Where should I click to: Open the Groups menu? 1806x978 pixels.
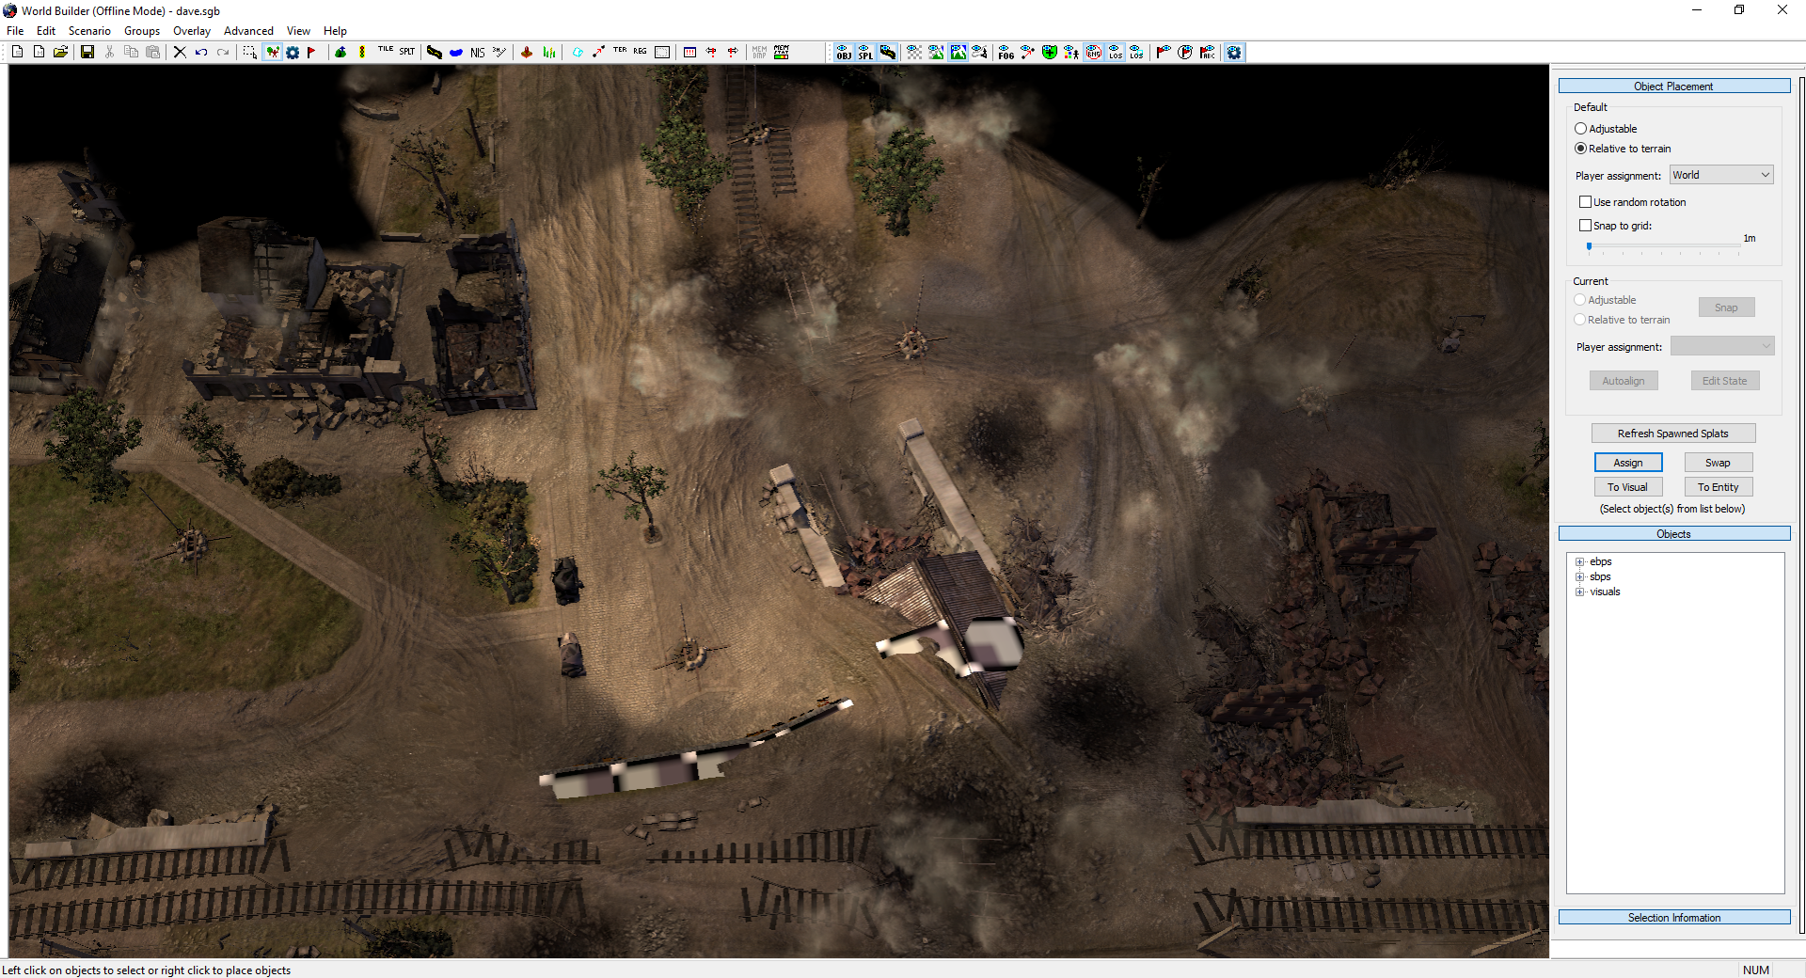pyautogui.click(x=142, y=31)
